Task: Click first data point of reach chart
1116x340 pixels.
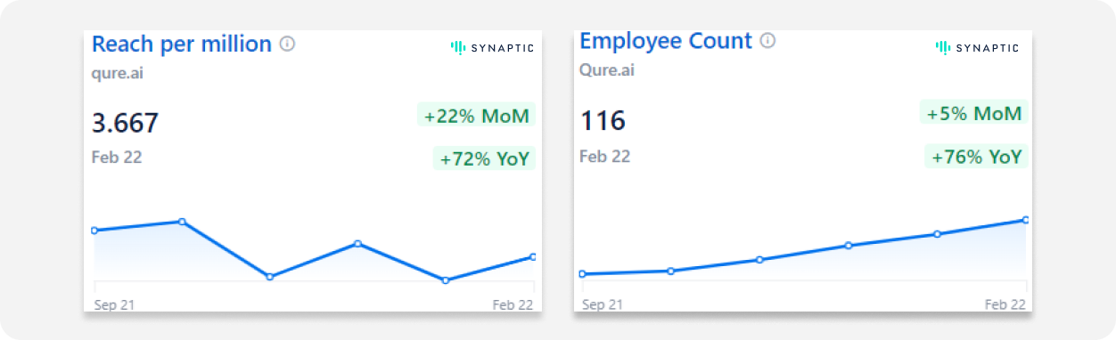Action: click(x=94, y=231)
